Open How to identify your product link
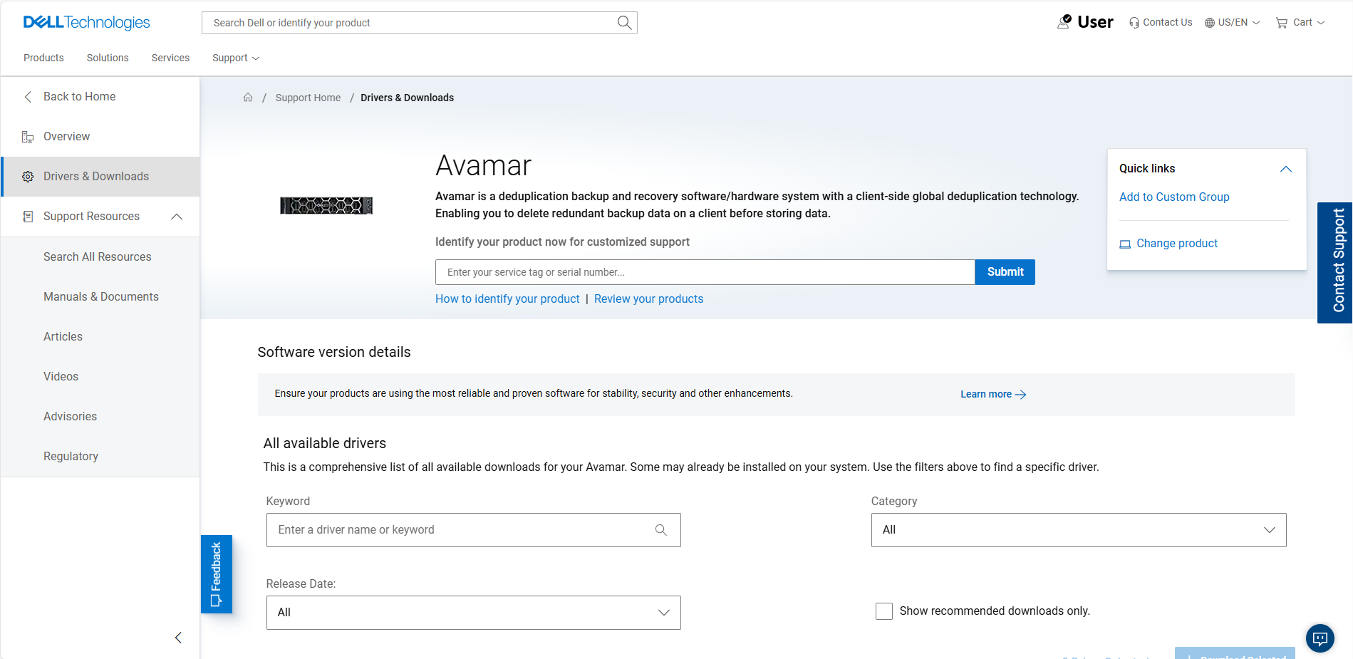The width and height of the screenshot is (1353, 659). [507, 299]
